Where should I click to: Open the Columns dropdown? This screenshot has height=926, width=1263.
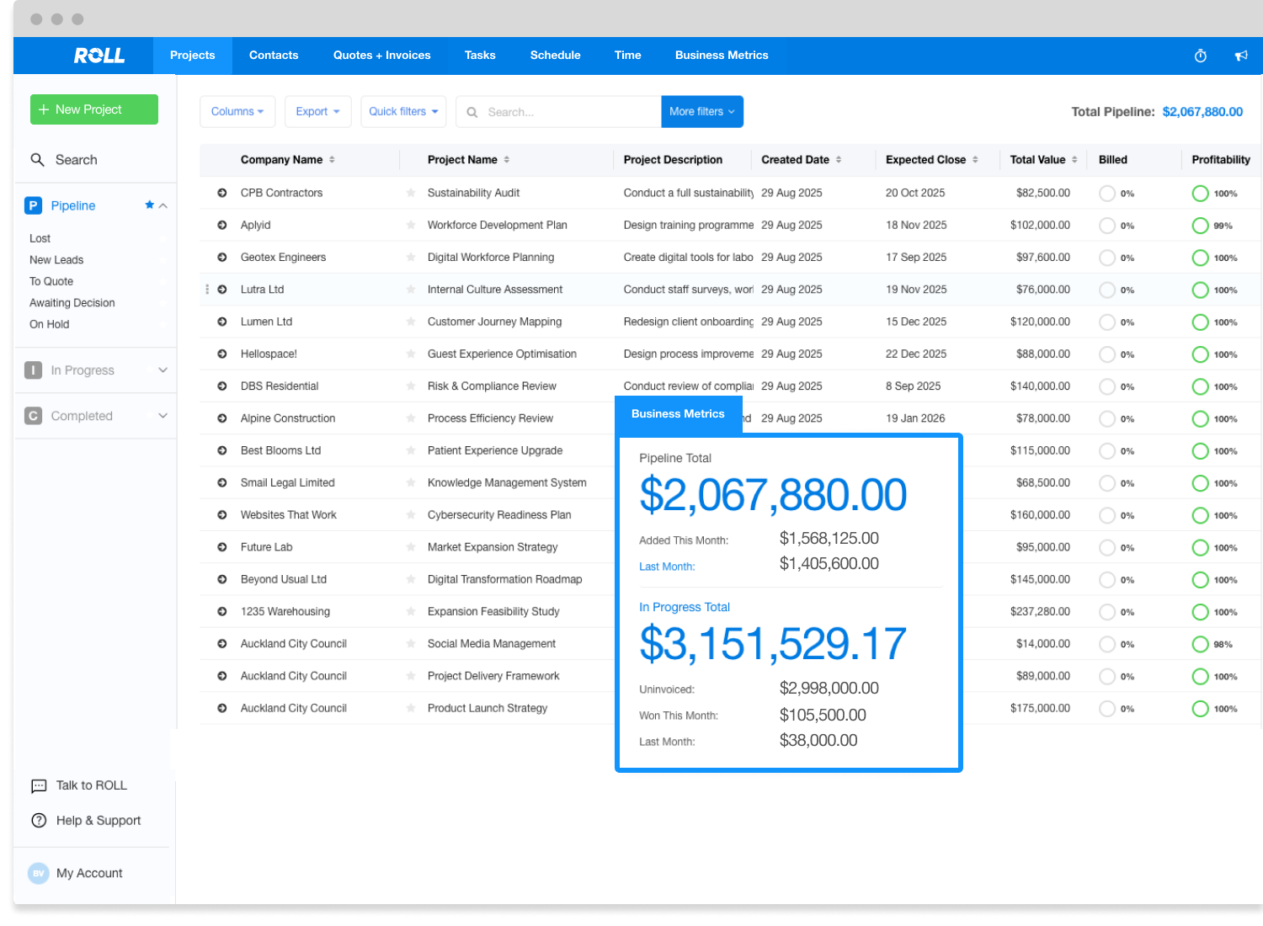(x=237, y=112)
